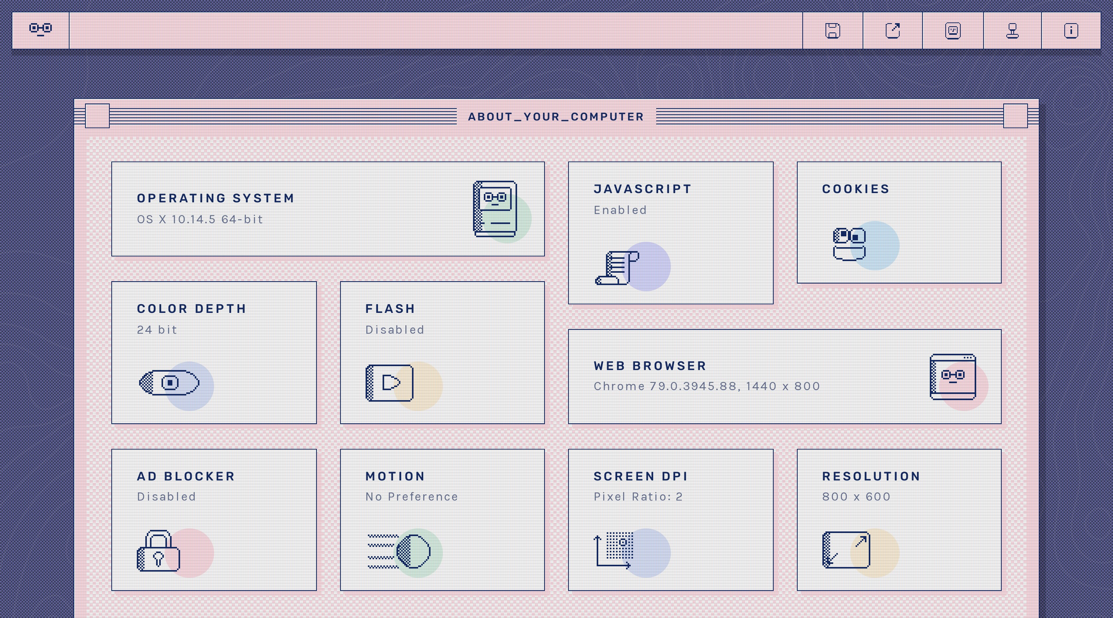Click the floppy disk save icon
This screenshot has width=1113, height=618.
point(832,31)
